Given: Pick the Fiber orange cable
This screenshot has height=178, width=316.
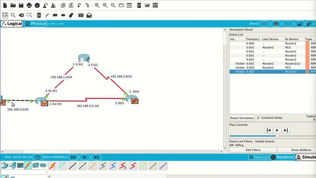Looking at the screenshot, I should 93,166.
